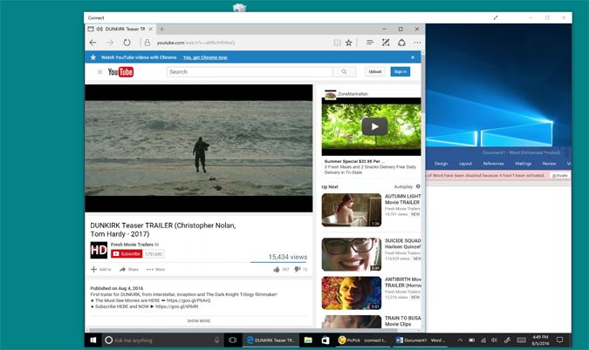Open the Action Center notification icon
The image size is (589, 350).
[x=559, y=340]
